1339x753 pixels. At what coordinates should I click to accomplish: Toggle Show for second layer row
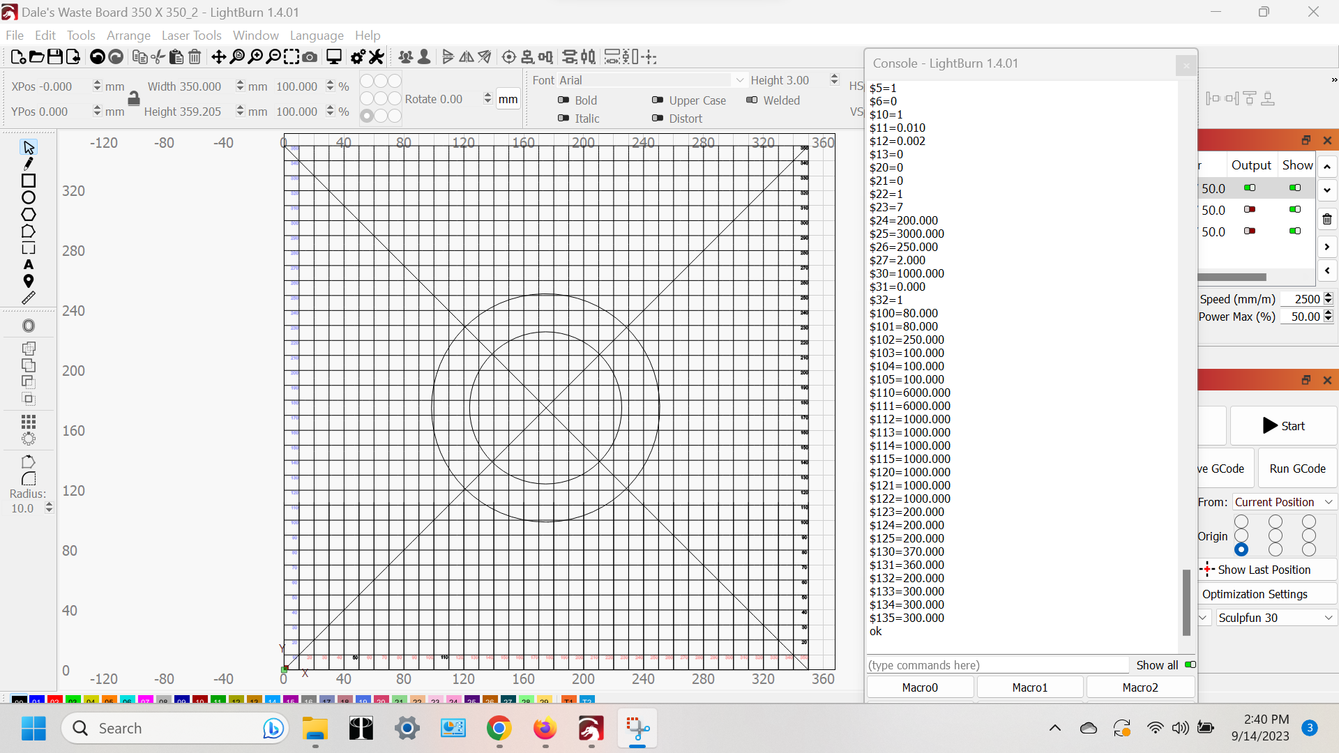(x=1295, y=209)
